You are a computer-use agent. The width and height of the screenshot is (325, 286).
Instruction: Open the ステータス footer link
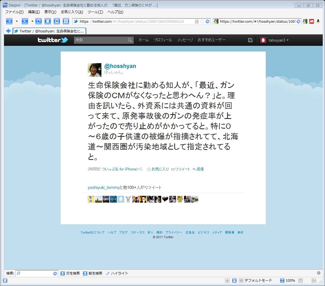point(138,232)
